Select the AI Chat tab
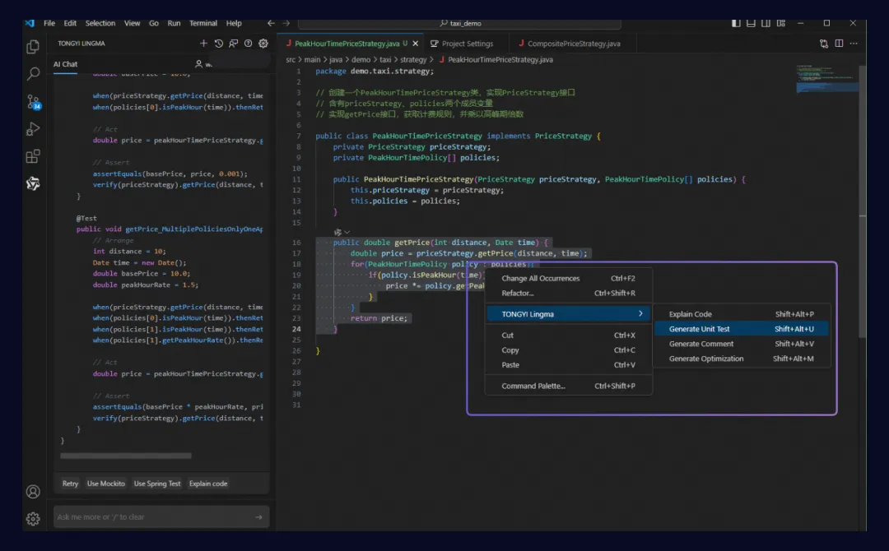This screenshot has height=551, width=889. pyautogui.click(x=65, y=64)
